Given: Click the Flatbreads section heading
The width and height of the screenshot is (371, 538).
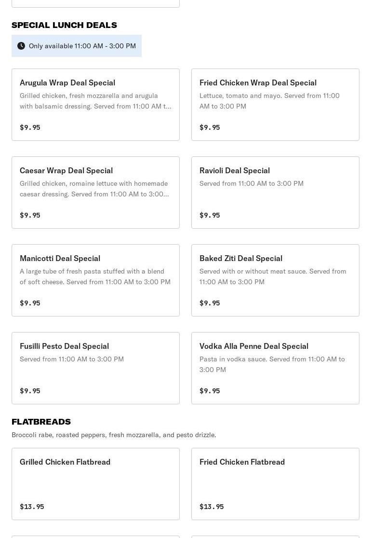Looking at the screenshot, I should [x=41, y=422].
